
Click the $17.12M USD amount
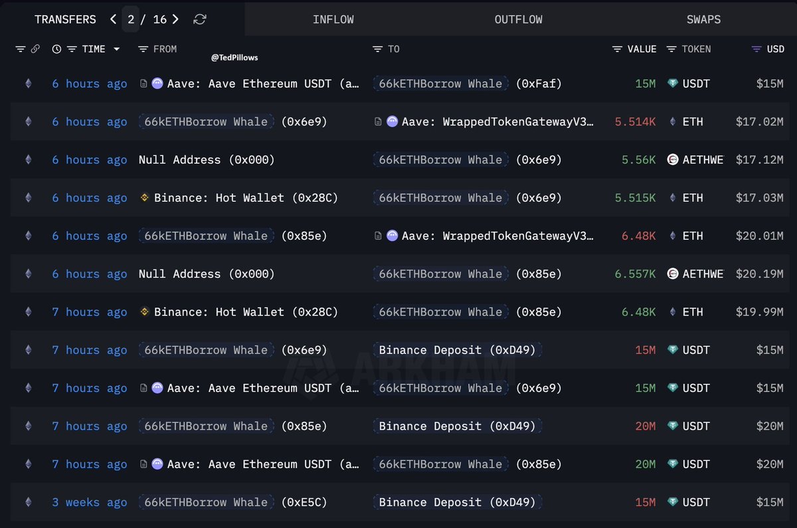pos(760,159)
